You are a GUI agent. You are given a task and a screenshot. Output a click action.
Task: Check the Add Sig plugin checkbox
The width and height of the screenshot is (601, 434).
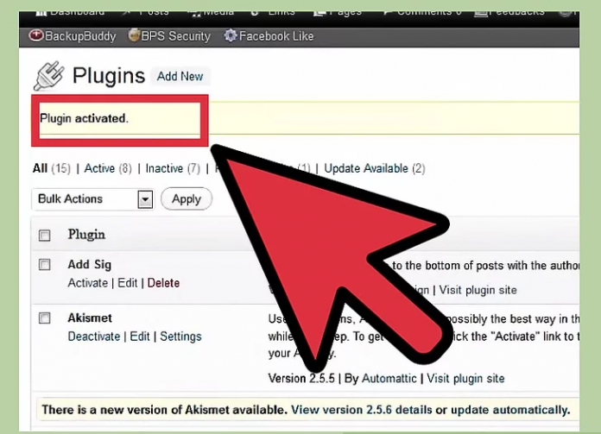[x=45, y=265]
